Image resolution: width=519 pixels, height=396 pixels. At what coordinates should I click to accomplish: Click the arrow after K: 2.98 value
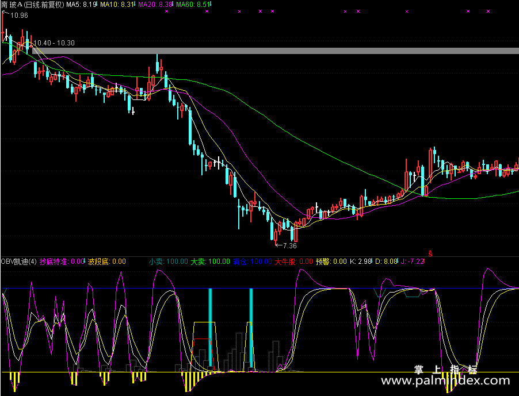click(x=372, y=261)
